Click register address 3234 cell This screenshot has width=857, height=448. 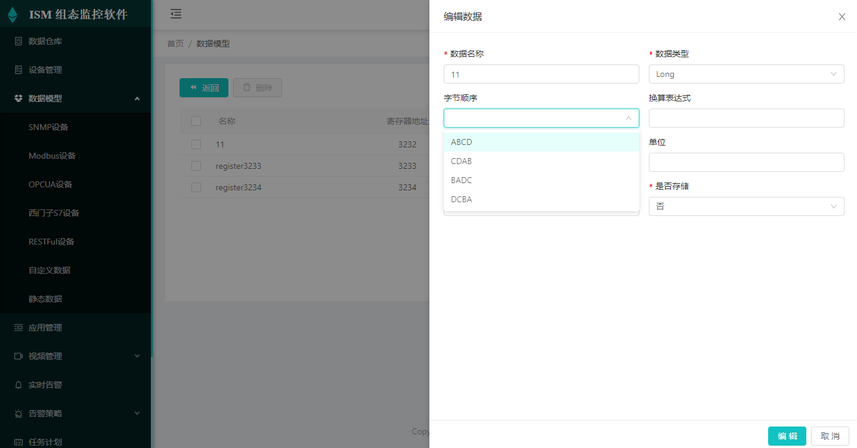pyautogui.click(x=407, y=187)
